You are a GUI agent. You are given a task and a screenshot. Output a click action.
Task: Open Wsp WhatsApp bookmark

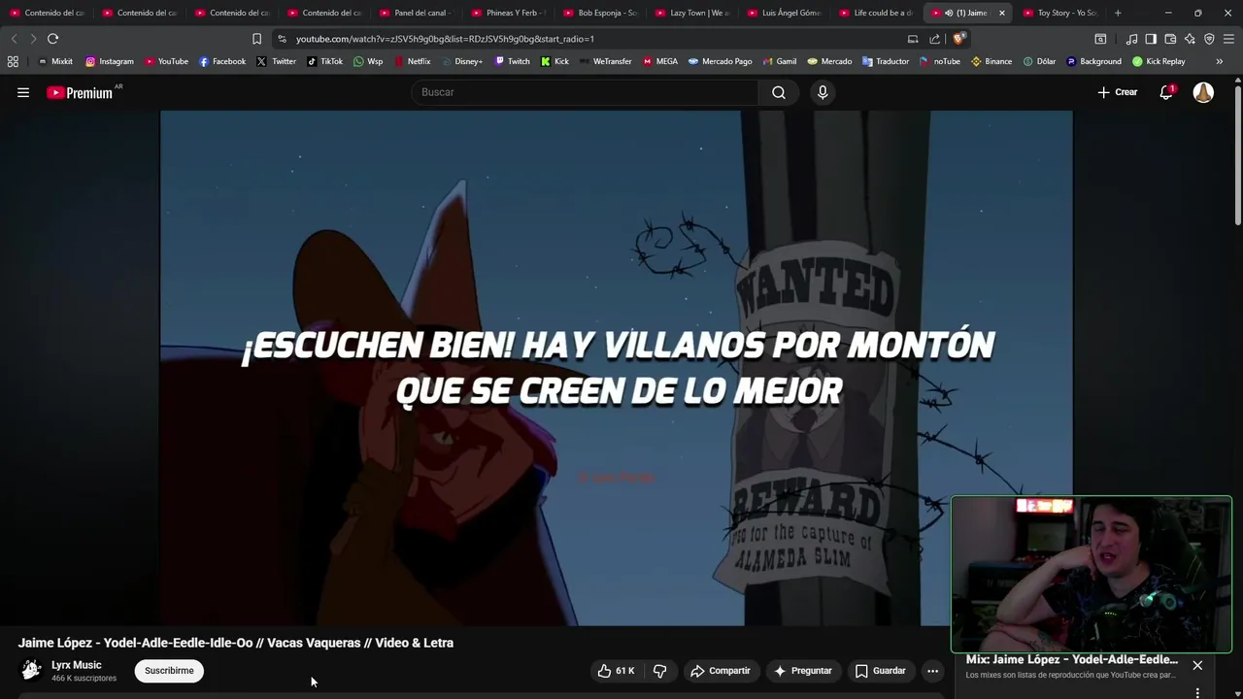pos(368,61)
